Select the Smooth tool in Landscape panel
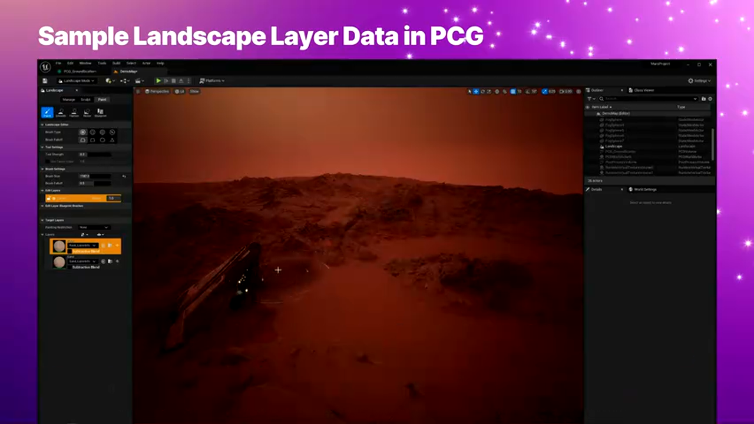This screenshot has height=424, width=754. [61, 112]
